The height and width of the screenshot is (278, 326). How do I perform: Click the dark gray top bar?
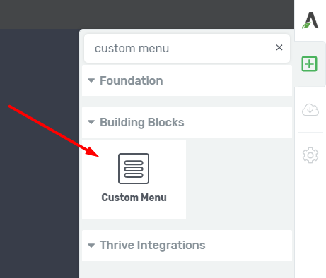point(147,14)
